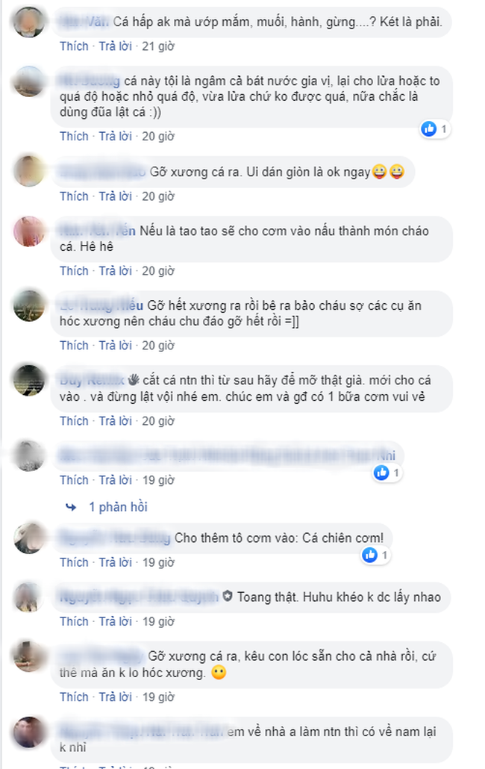
Task: Open avatar of 'Gỡ xương cá ra. Ui dán' commenter
Action: pyautogui.click(x=29, y=171)
